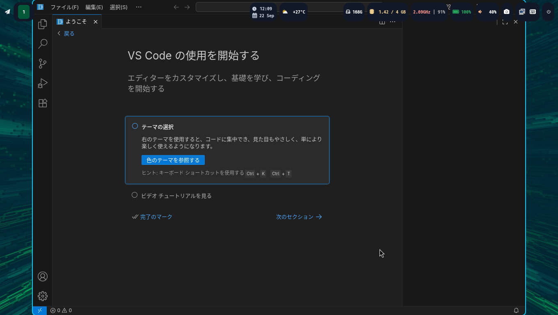This screenshot has width=558, height=315.
Task: Click the errors and warnings status indicator
Action: (x=61, y=310)
